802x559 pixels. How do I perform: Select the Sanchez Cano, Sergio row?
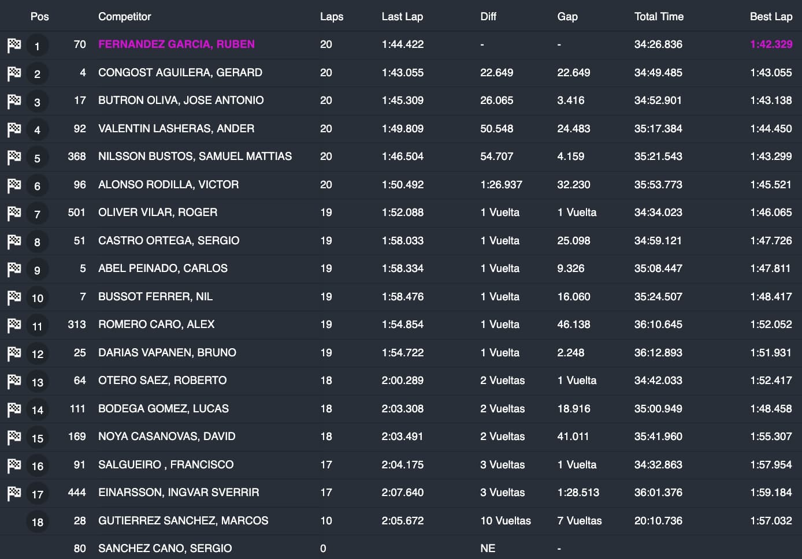coord(165,549)
